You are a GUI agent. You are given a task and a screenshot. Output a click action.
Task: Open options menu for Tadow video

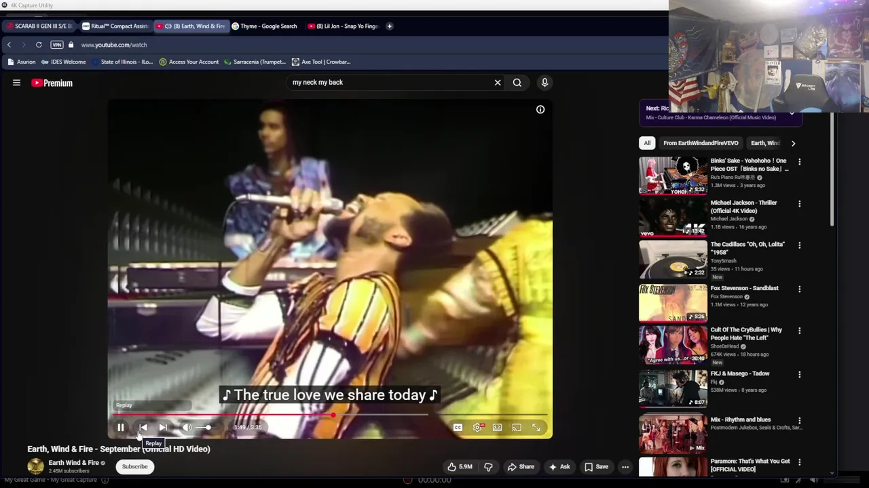(x=799, y=374)
